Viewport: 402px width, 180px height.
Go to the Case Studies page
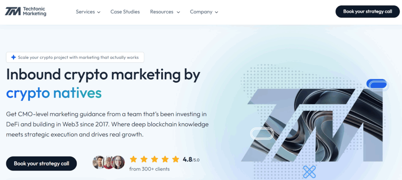(125, 12)
